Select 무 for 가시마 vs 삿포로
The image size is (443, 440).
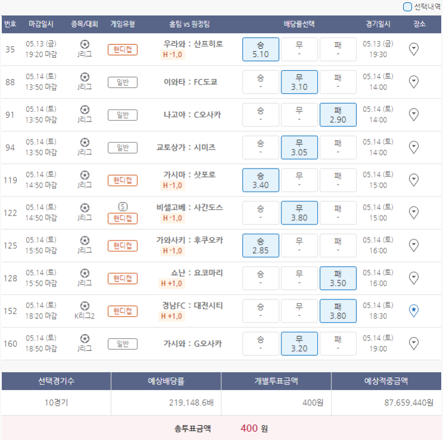[x=299, y=180]
